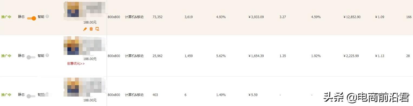Click help question mark beside 智能 in first row
413x106 pixels.
tap(47, 16)
